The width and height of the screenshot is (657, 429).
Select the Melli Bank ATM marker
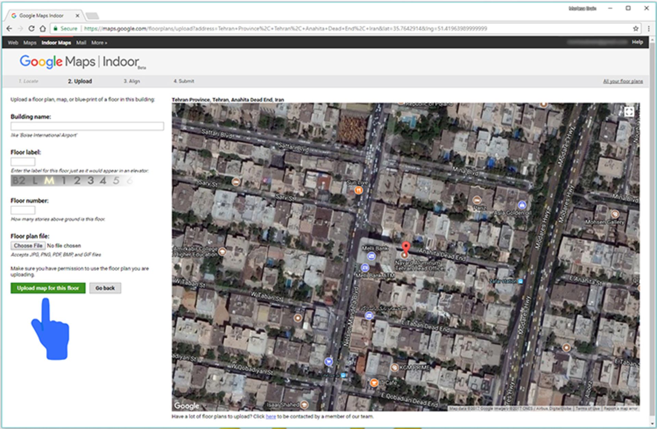pos(365,268)
